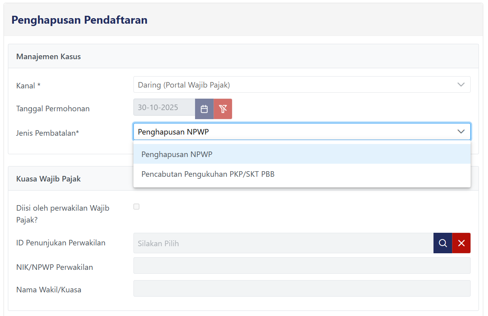The image size is (488, 316).
Task: Click the NIK/NPWP Perwakilan input field
Action: click(x=302, y=266)
